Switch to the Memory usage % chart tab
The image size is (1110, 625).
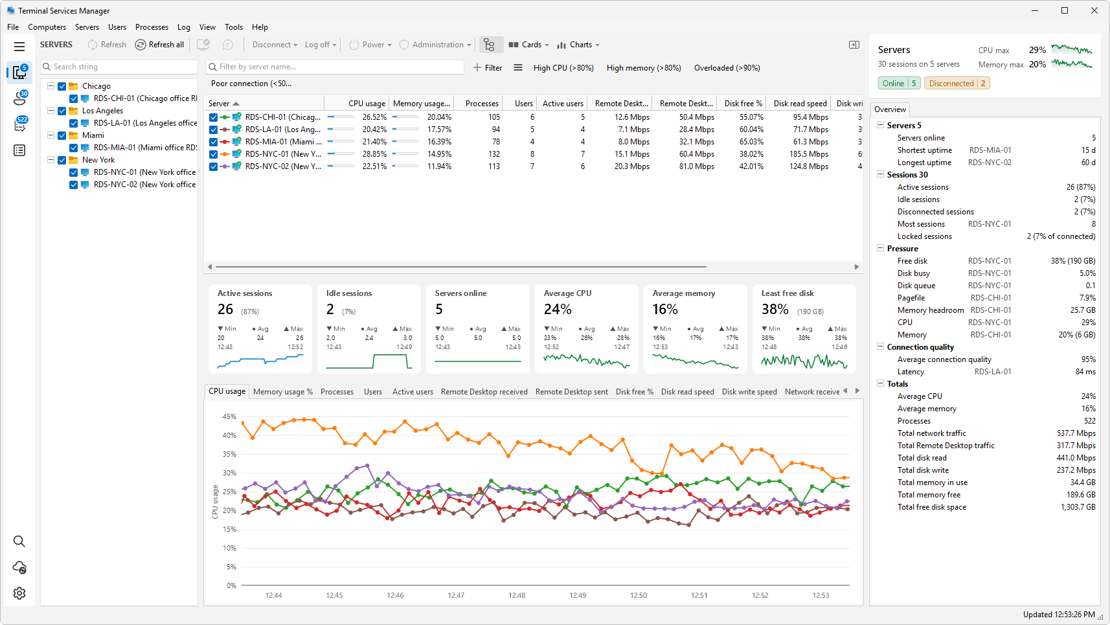tap(283, 392)
